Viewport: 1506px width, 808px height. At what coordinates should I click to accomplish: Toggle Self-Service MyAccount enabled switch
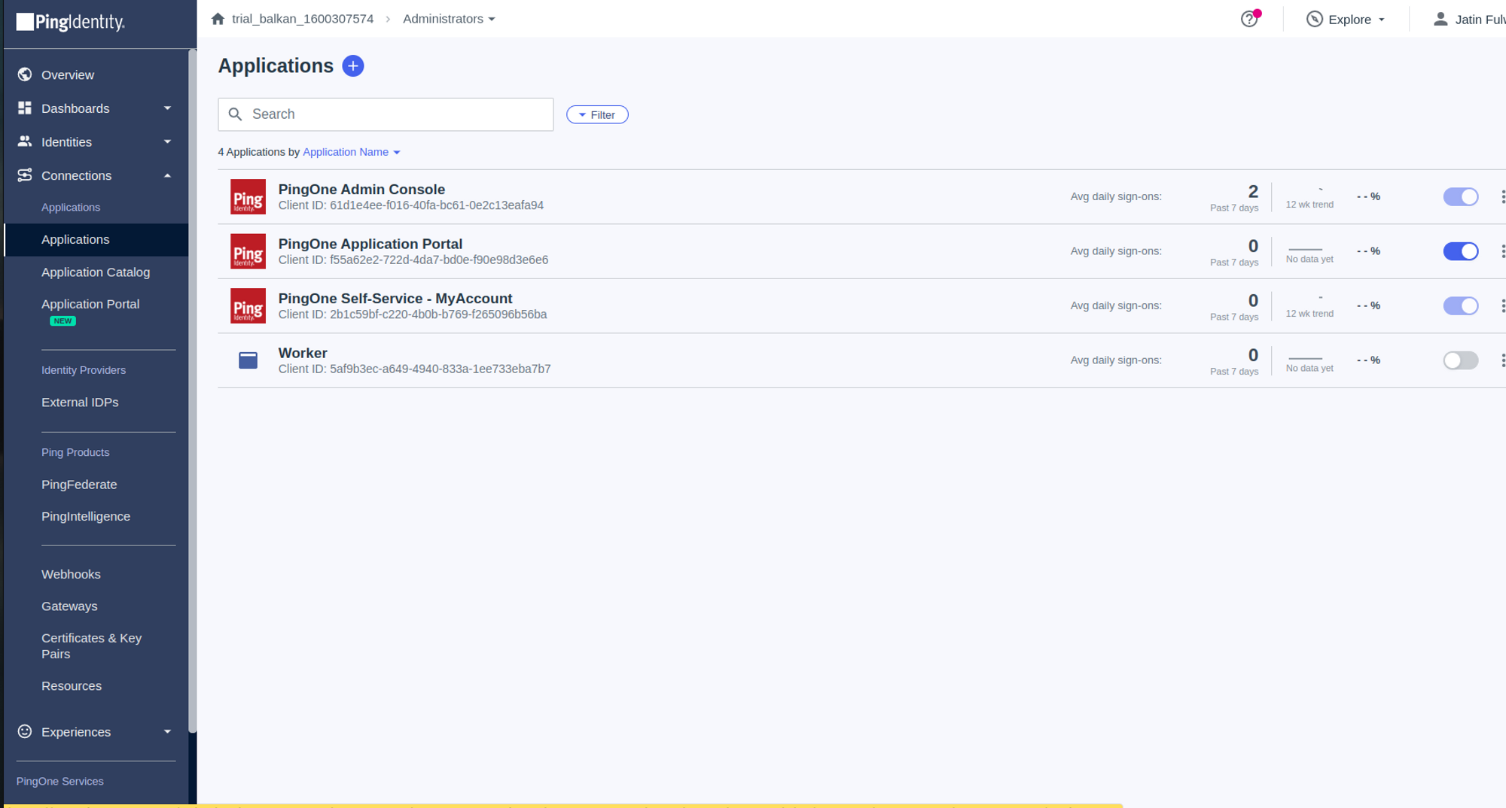click(1461, 305)
